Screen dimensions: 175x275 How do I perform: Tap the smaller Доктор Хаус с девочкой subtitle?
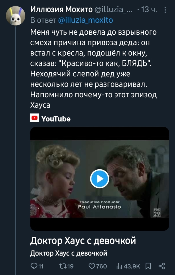point(69,253)
